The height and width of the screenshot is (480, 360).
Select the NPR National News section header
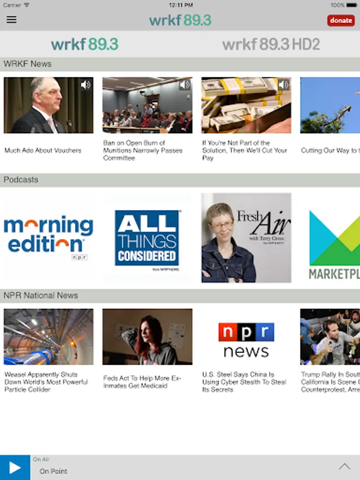(x=180, y=295)
